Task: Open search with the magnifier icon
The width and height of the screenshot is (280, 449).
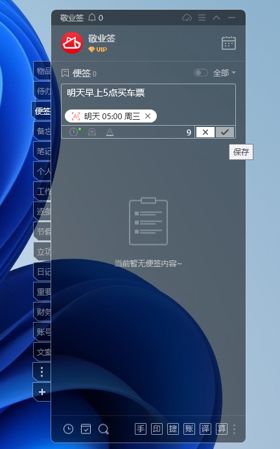Action: 104,429
